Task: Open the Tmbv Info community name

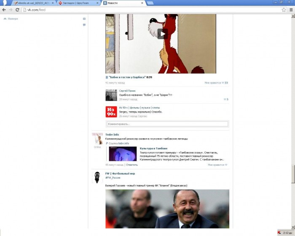Action: pos(112,134)
